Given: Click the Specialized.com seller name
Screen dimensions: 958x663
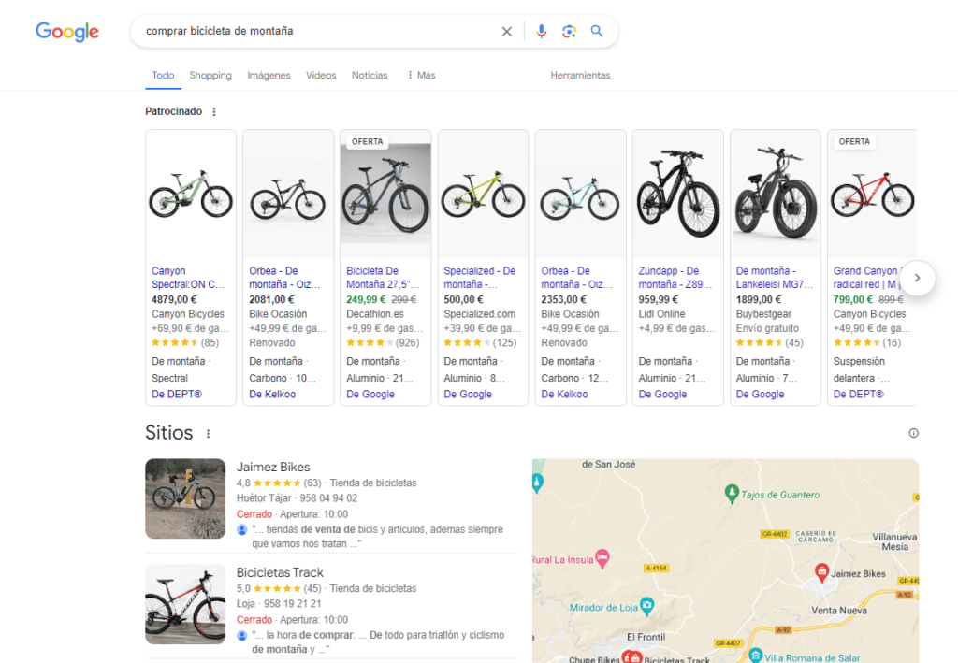Looking at the screenshot, I should (x=480, y=314).
